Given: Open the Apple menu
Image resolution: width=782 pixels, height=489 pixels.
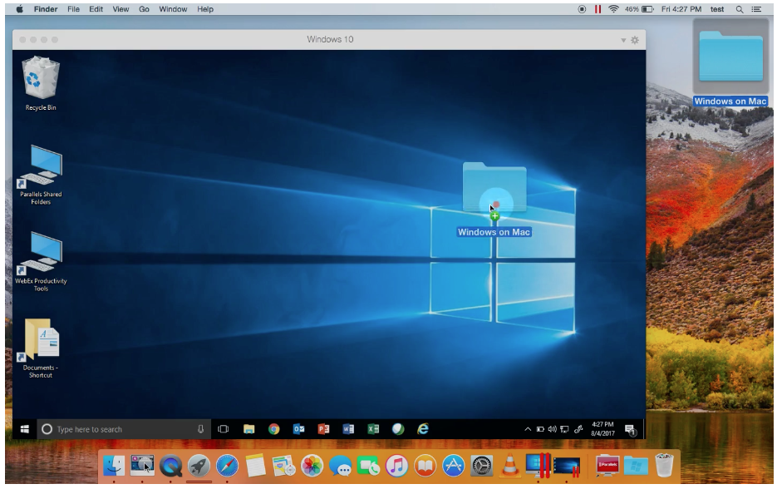Looking at the screenshot, I should (19, 9).
